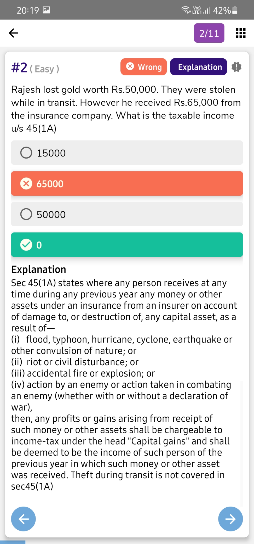The height and width of the screenshot is (544, 254).
Task: Choose the answer option 0
Action: click(x=127, y=245)
